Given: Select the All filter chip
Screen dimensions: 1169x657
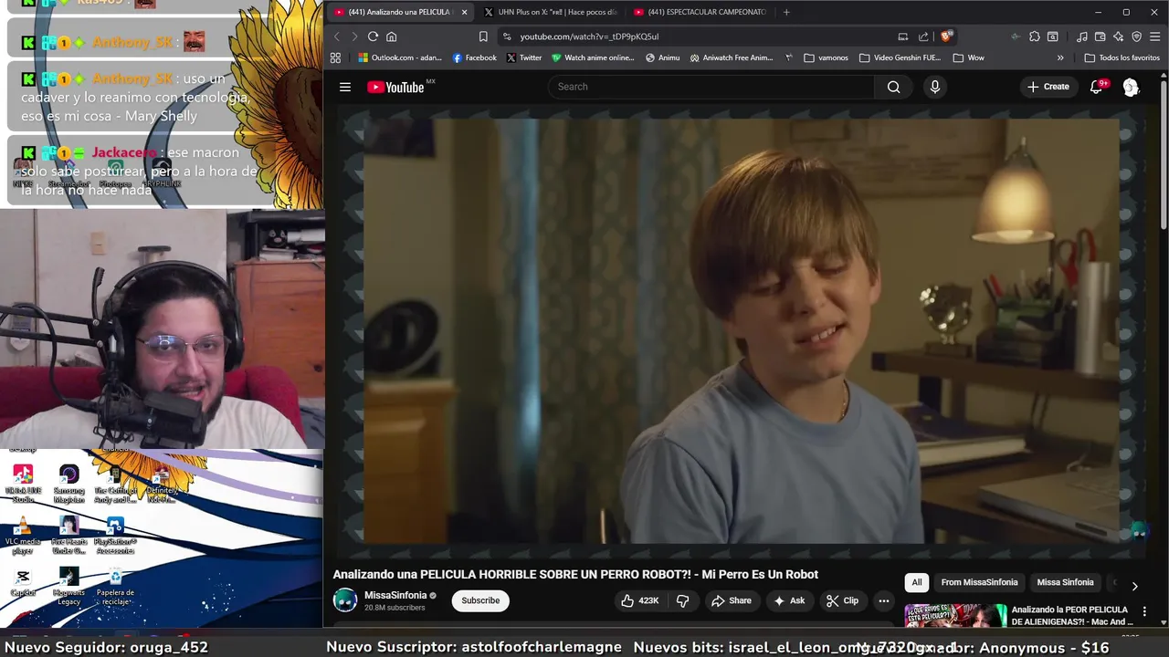Looking at the screenshot, I should tap(917, 582).
